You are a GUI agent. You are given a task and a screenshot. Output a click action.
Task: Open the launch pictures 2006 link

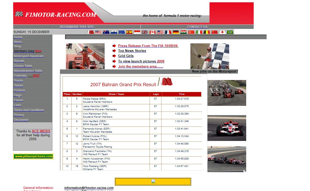(141, 61)
